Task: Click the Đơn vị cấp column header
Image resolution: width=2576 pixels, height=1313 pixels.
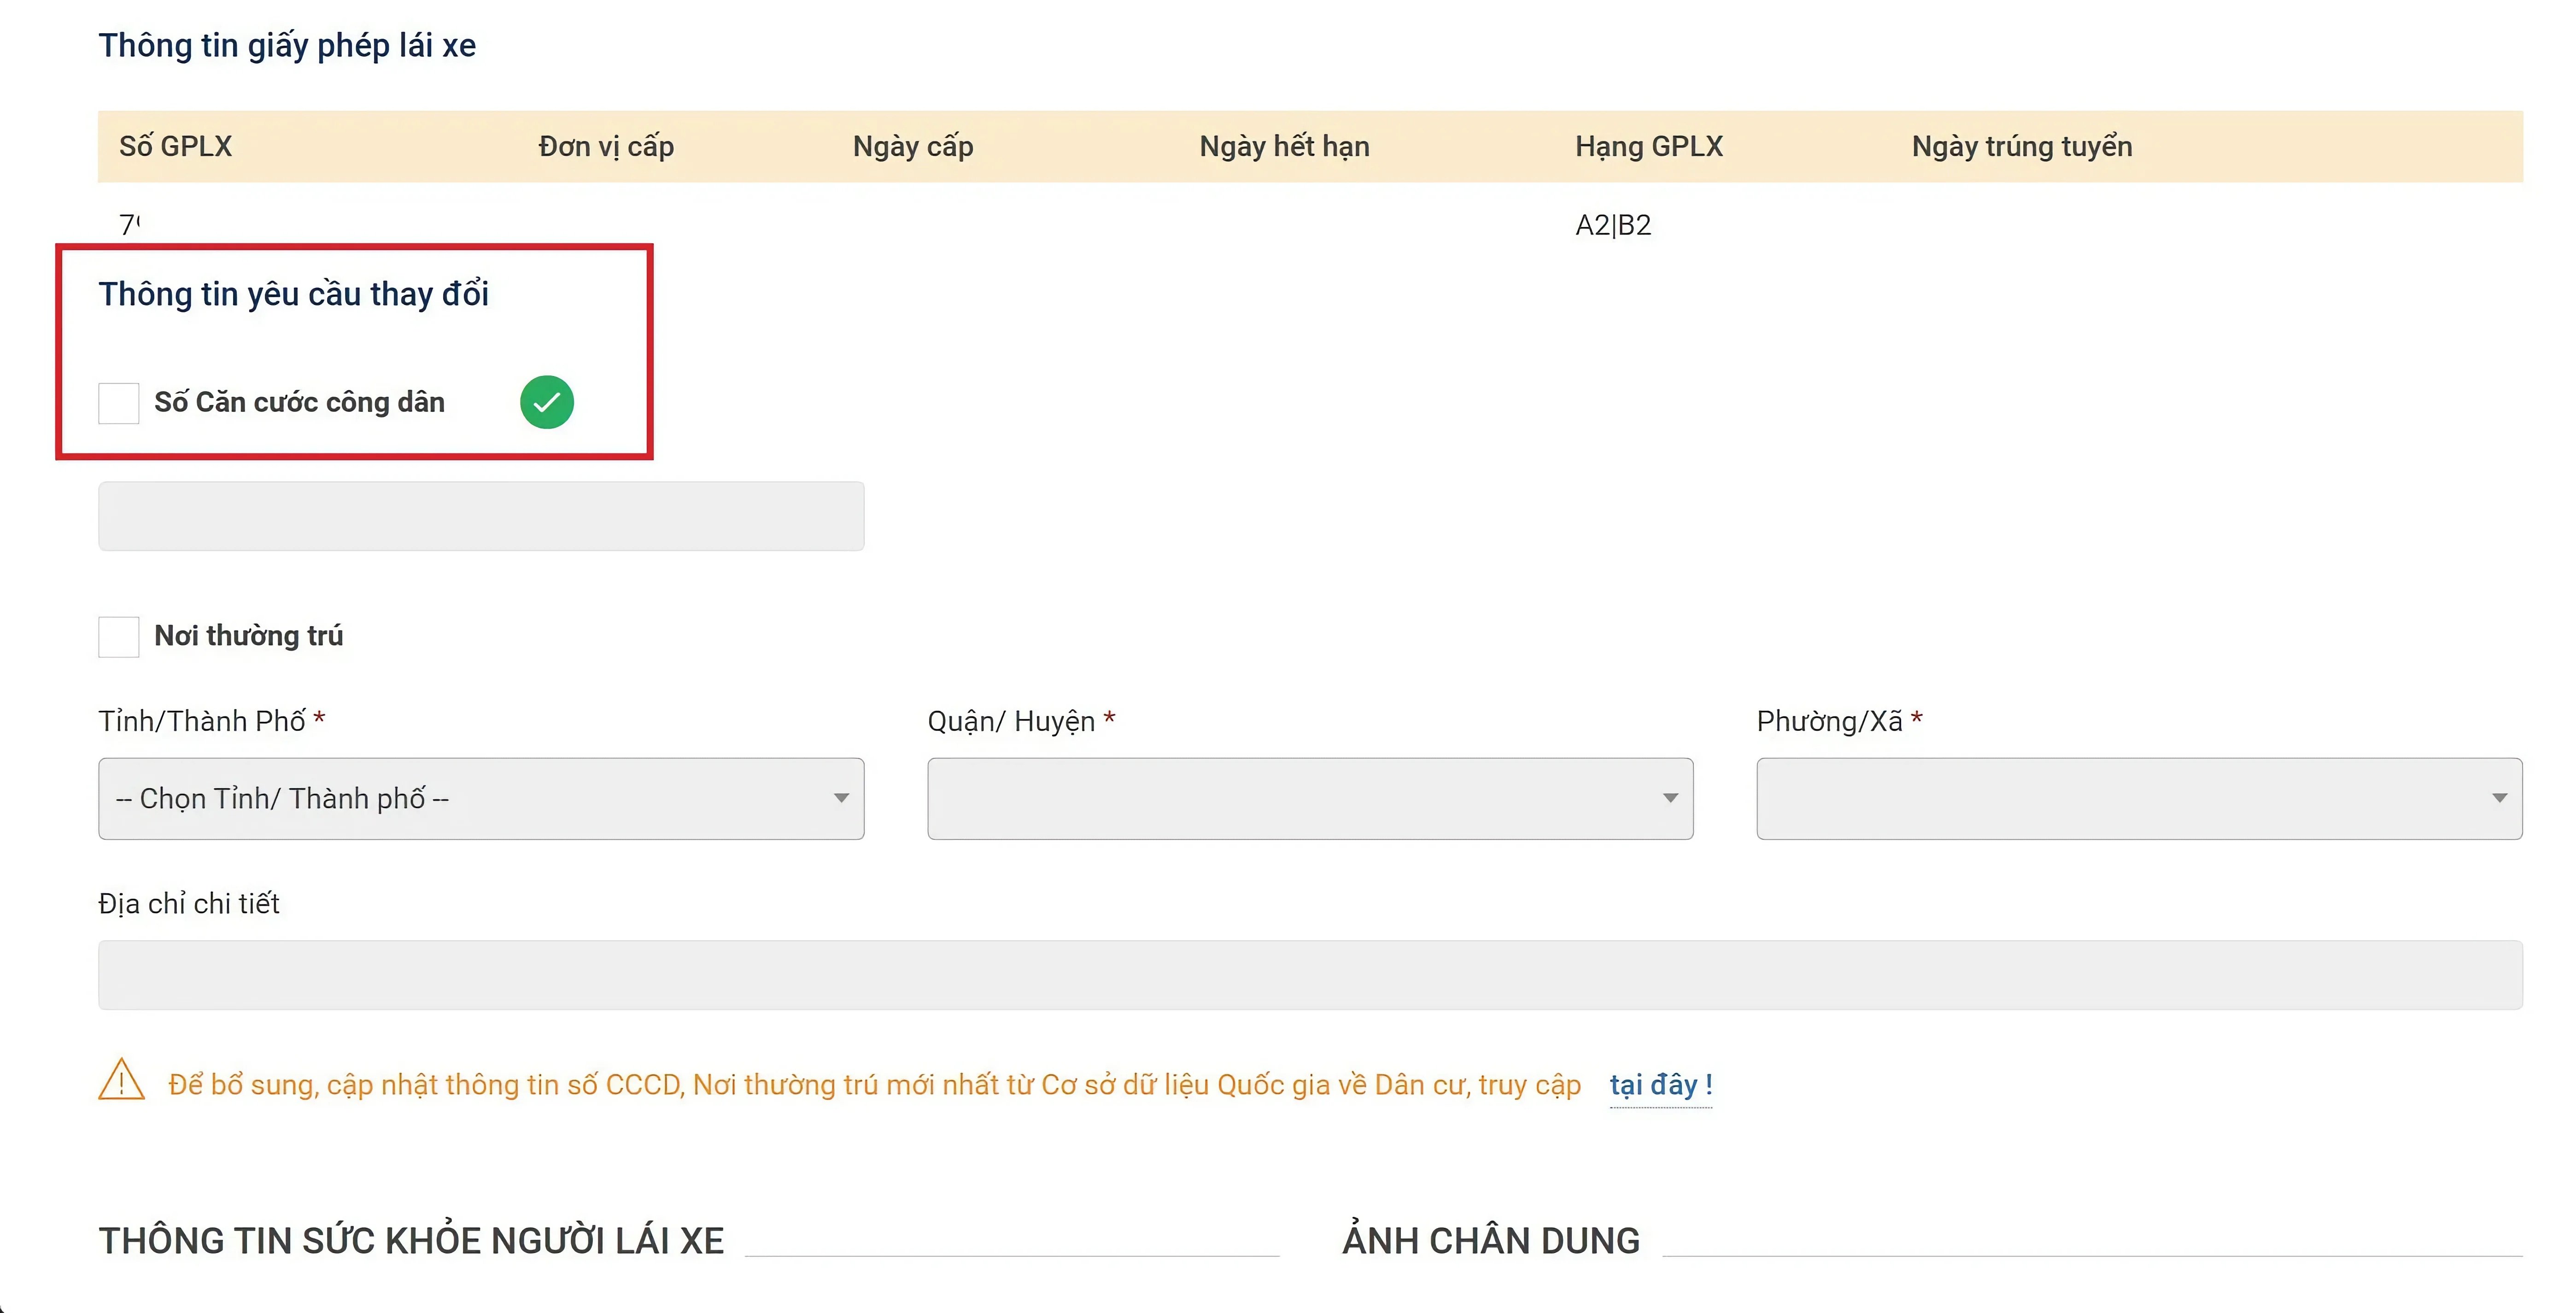Action: click(x=606, y=147)
